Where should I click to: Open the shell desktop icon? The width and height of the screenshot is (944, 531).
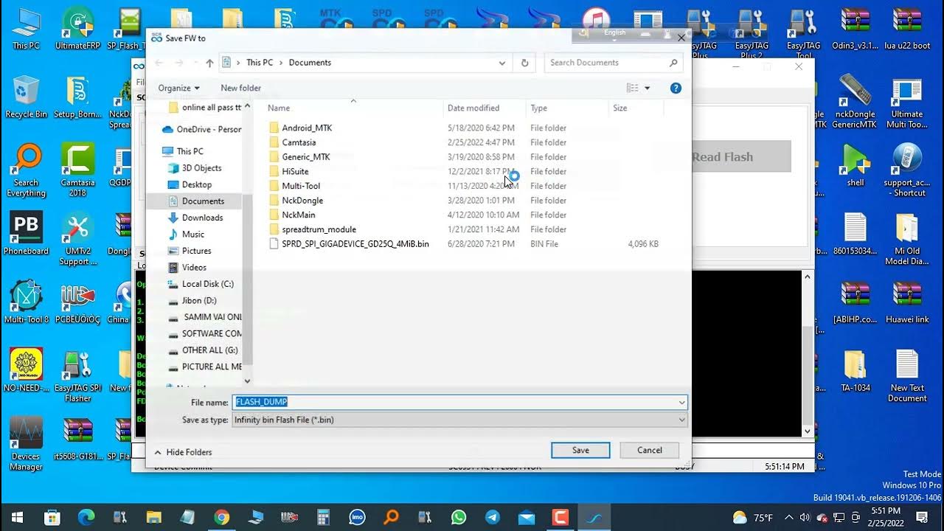point(855,164)
